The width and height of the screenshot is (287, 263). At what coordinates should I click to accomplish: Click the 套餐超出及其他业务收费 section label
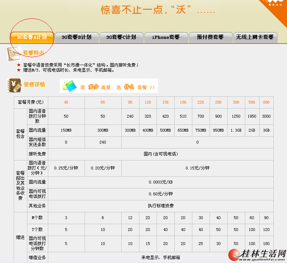click(20, 186)
